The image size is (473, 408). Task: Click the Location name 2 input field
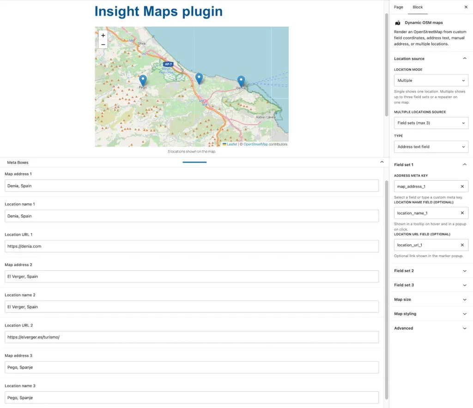tap(192, 307)
